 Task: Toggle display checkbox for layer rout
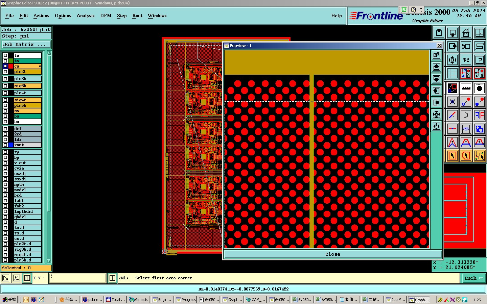point(5,145)
